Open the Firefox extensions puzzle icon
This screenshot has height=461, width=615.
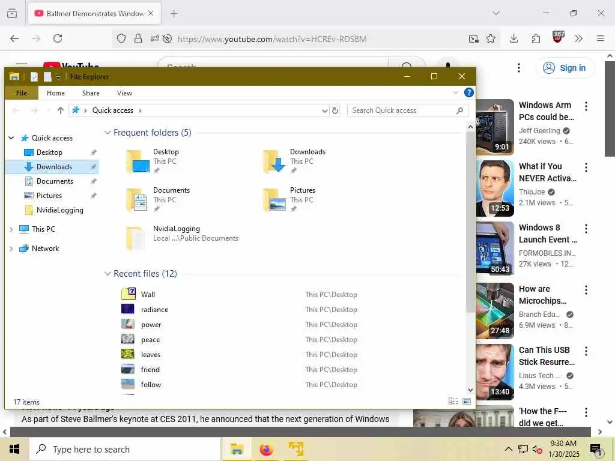(536, 38)
